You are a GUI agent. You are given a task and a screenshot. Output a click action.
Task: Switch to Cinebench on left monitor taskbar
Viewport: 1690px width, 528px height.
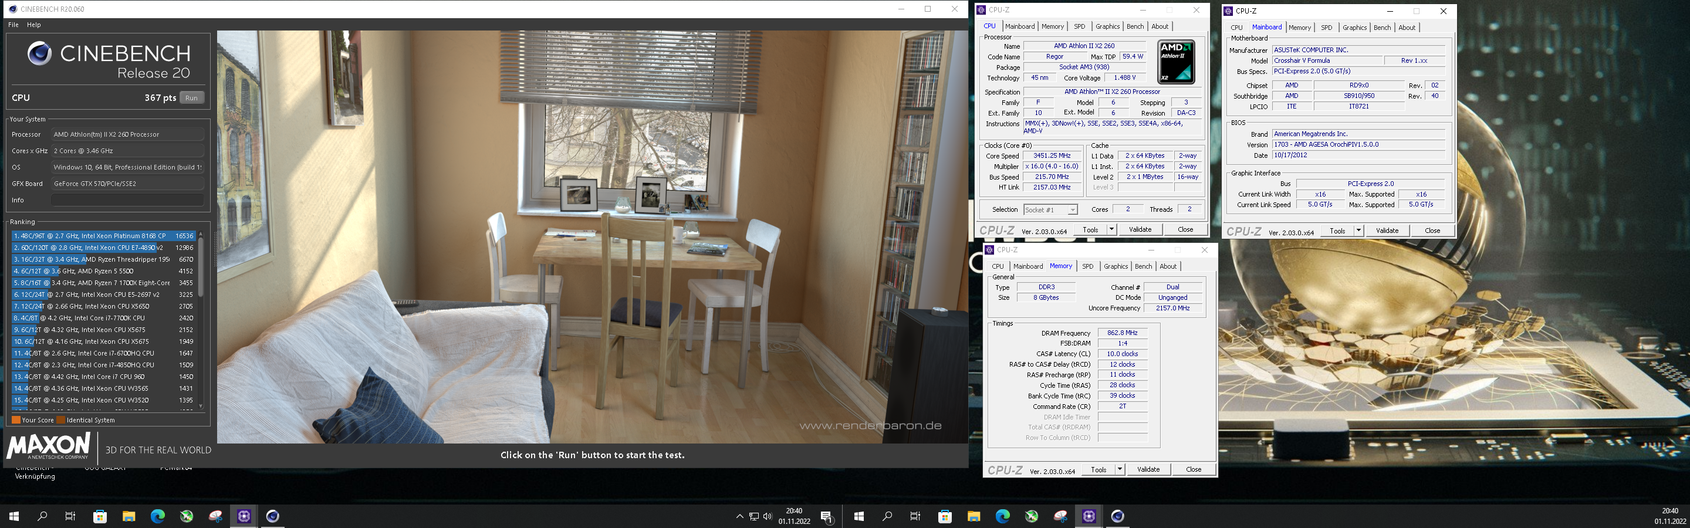[273, 516]
